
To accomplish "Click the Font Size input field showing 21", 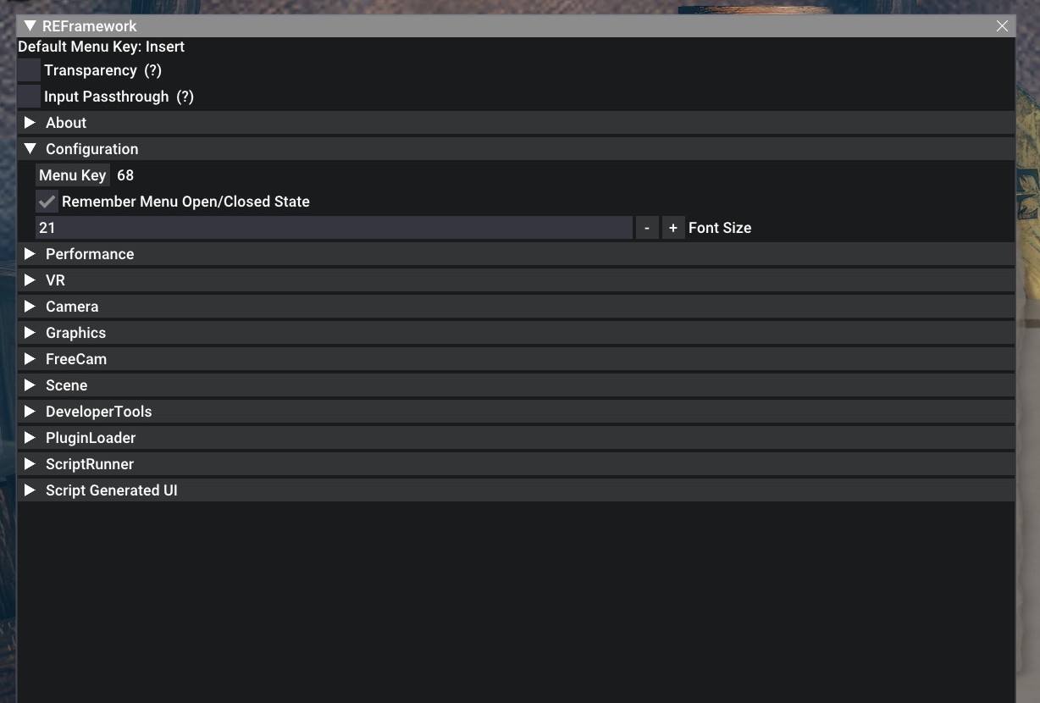I will point(334,228).
